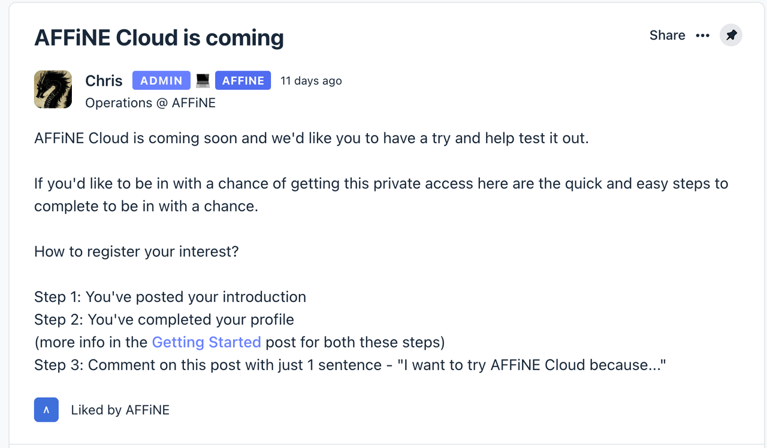Click the Step 3 comment instruction line
This screenshot has width=767, height=448.
click(x=351, y=365)
